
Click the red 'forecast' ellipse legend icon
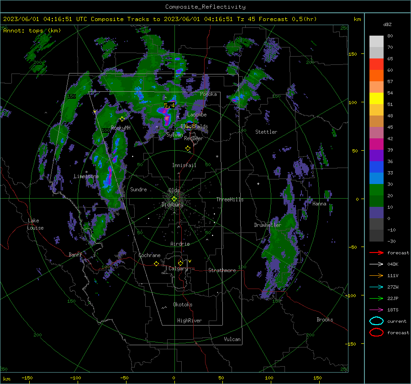(x=376, y=332)
